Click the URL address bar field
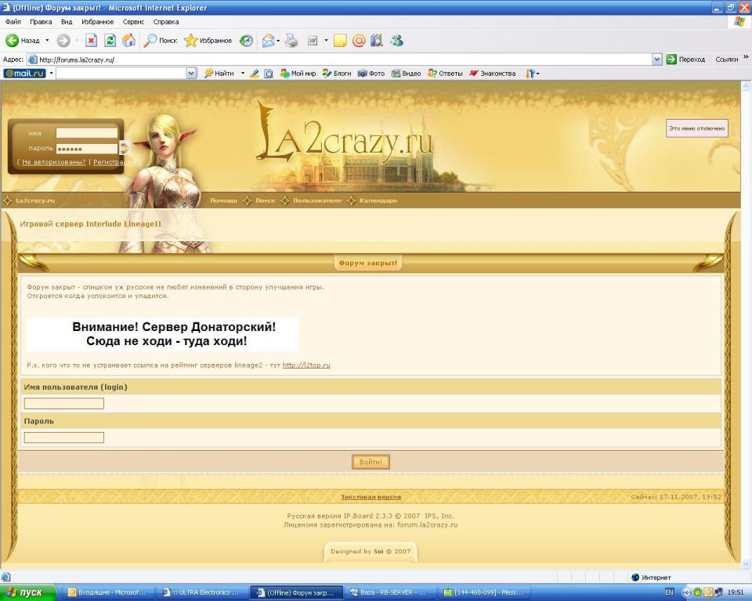 [x=341, y=59]
